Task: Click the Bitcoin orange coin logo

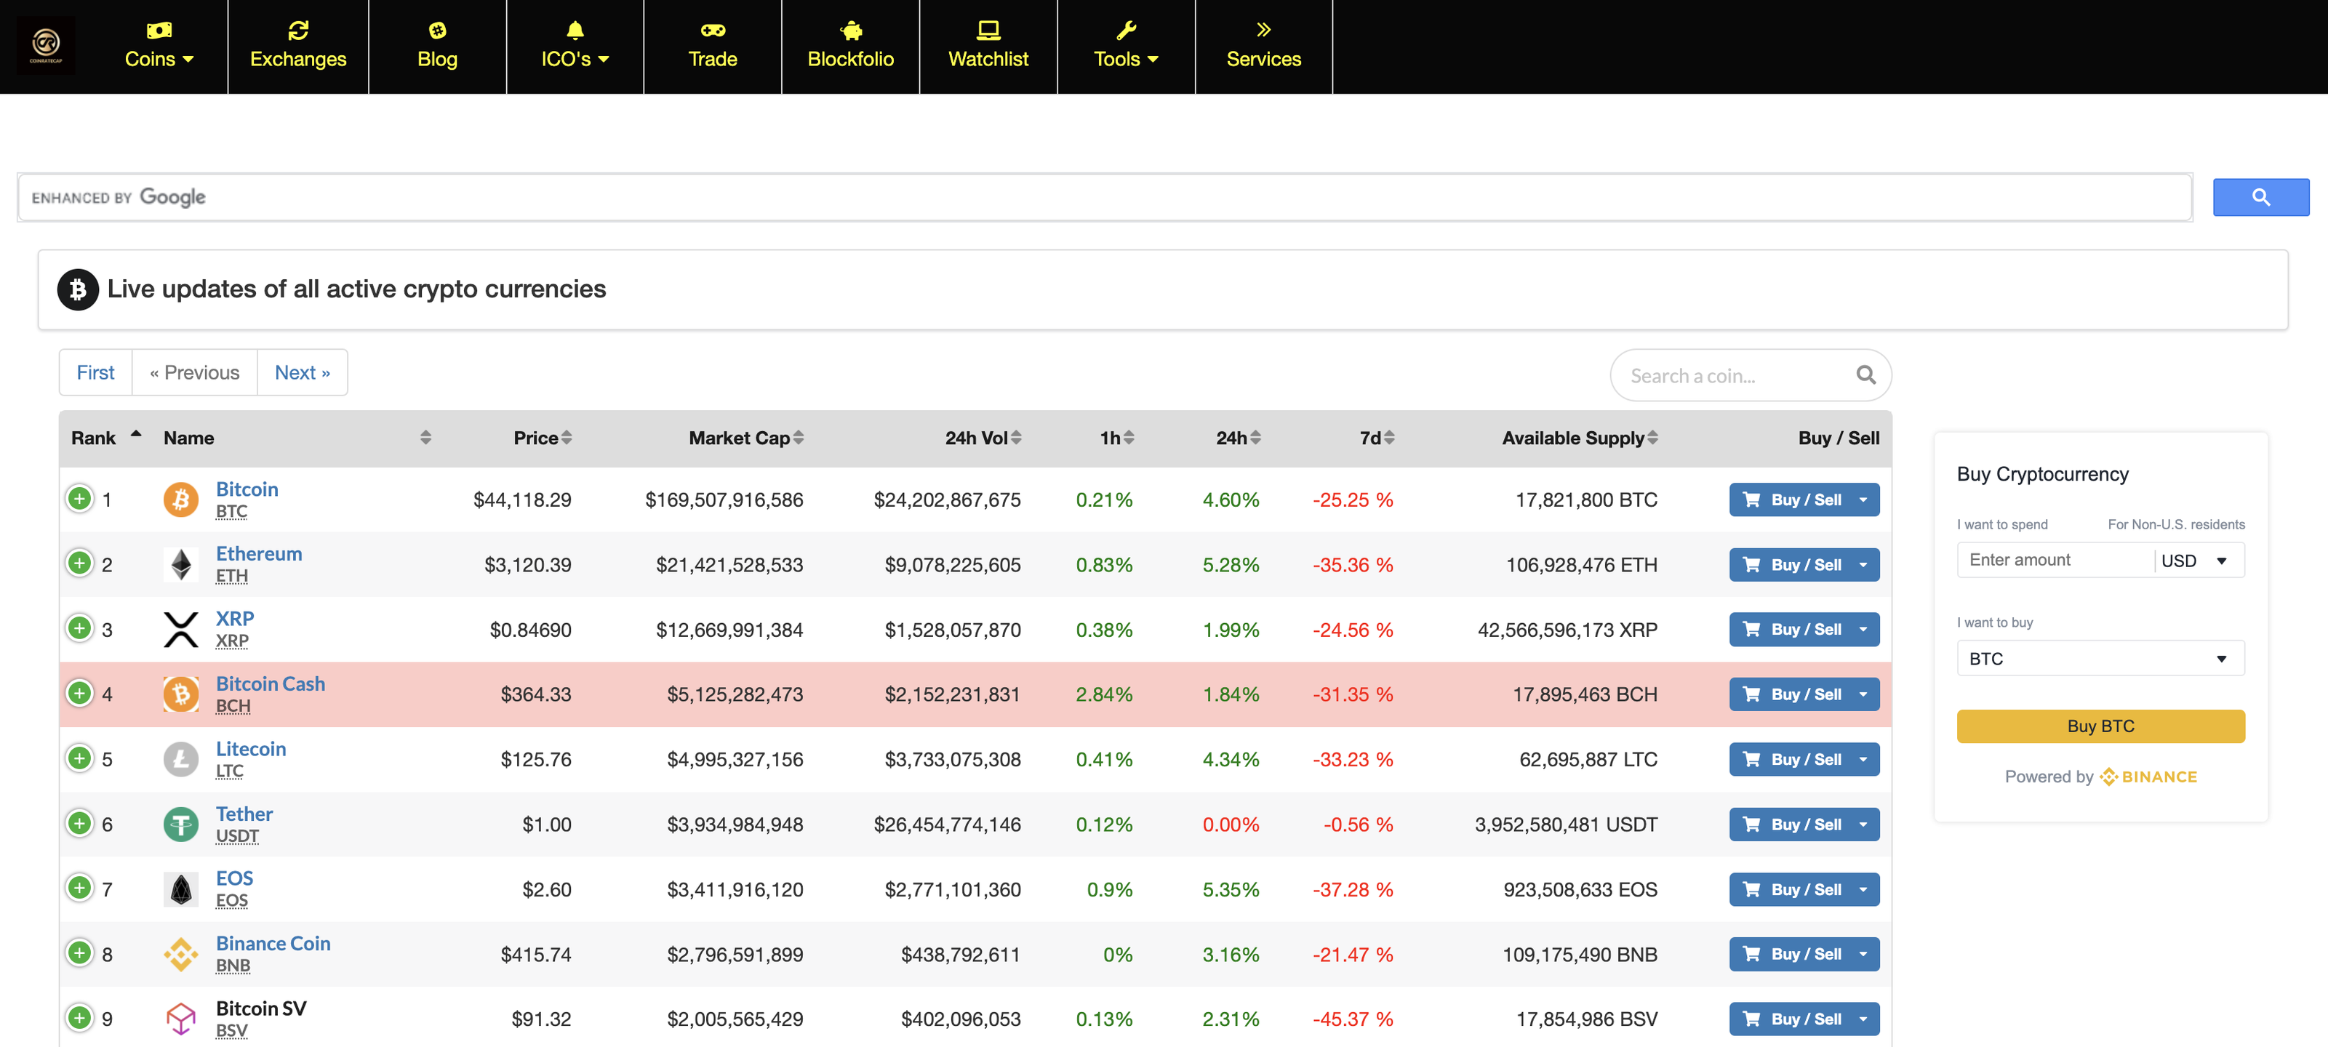Action: (181, 500)
